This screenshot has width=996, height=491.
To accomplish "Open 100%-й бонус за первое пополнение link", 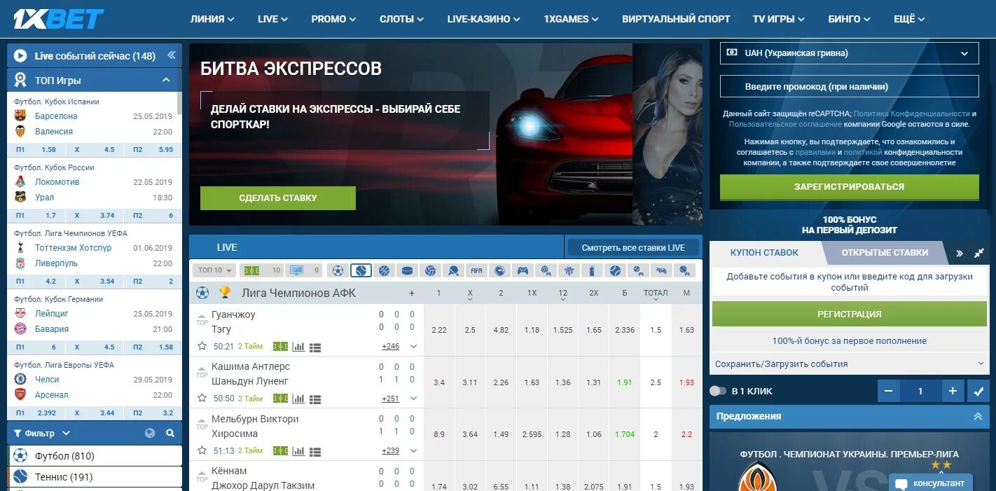I will point(850,341).
